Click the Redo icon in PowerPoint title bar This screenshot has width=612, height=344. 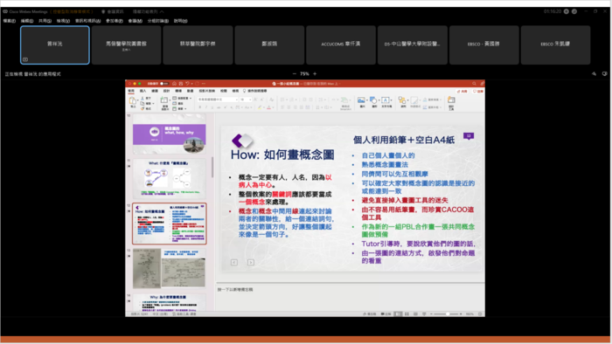click(x=197, y=83)
